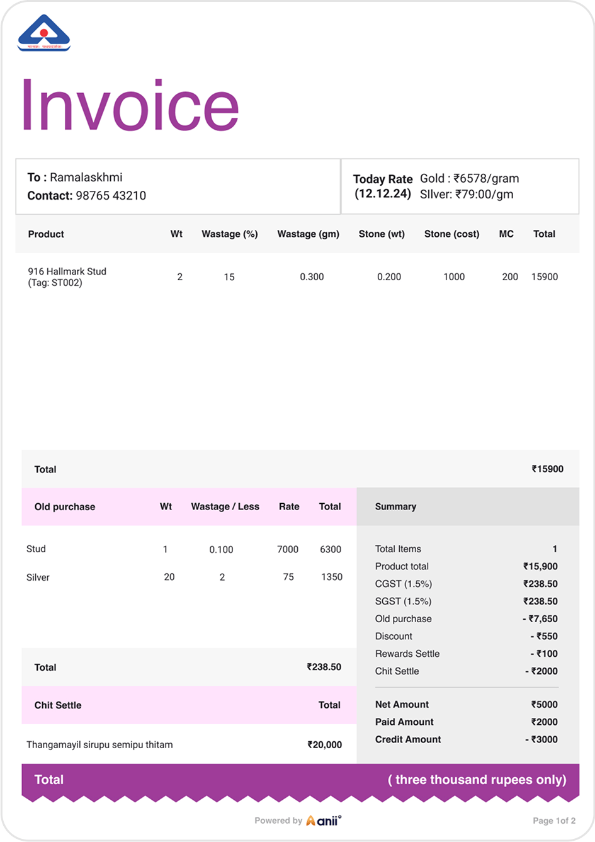Select the customer name Ramalaskhmi

point(86,178)
